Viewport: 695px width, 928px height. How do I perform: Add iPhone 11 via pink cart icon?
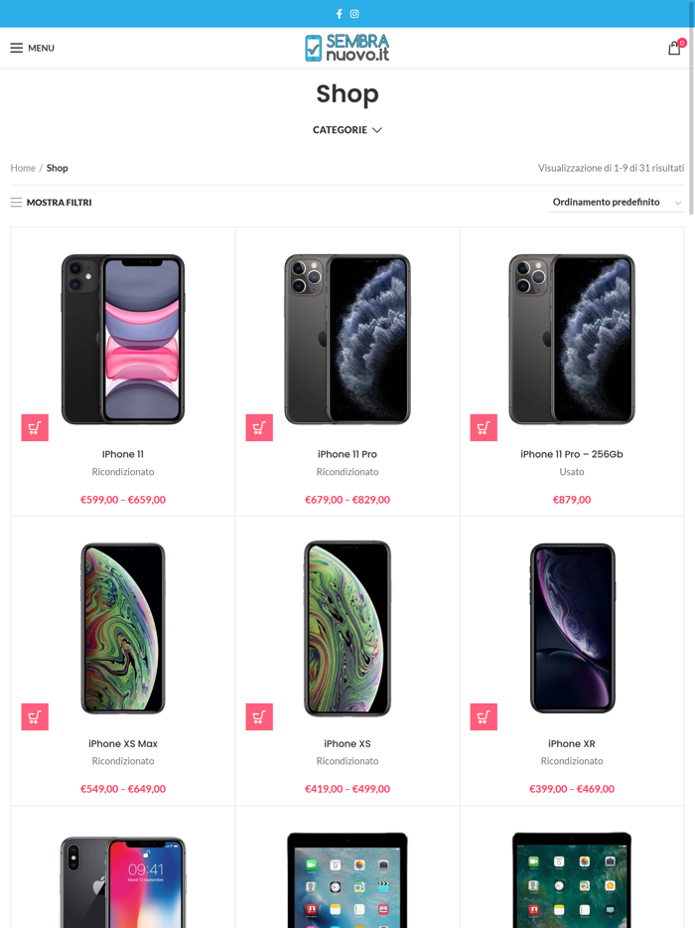coord(35,427)
